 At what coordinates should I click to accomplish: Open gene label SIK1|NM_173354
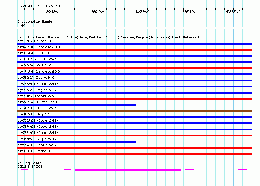click(x=30, y=167)
